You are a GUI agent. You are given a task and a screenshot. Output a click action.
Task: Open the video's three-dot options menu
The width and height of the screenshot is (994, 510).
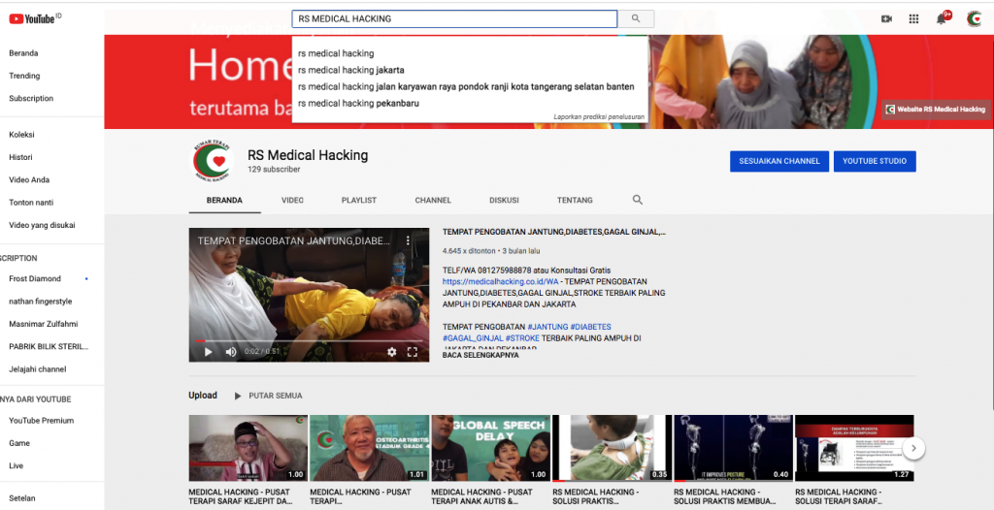point(409,239)
